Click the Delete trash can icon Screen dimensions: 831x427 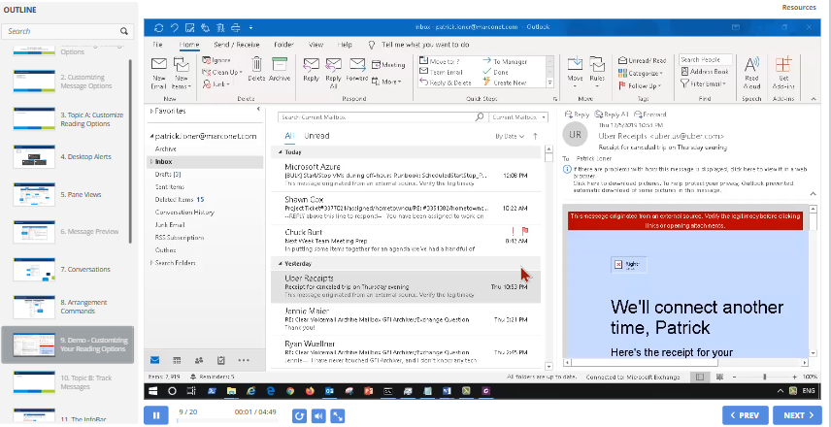click(x=256, y=64)
